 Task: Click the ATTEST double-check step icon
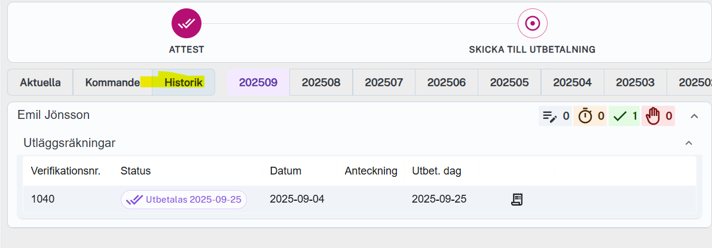point(187,24)
